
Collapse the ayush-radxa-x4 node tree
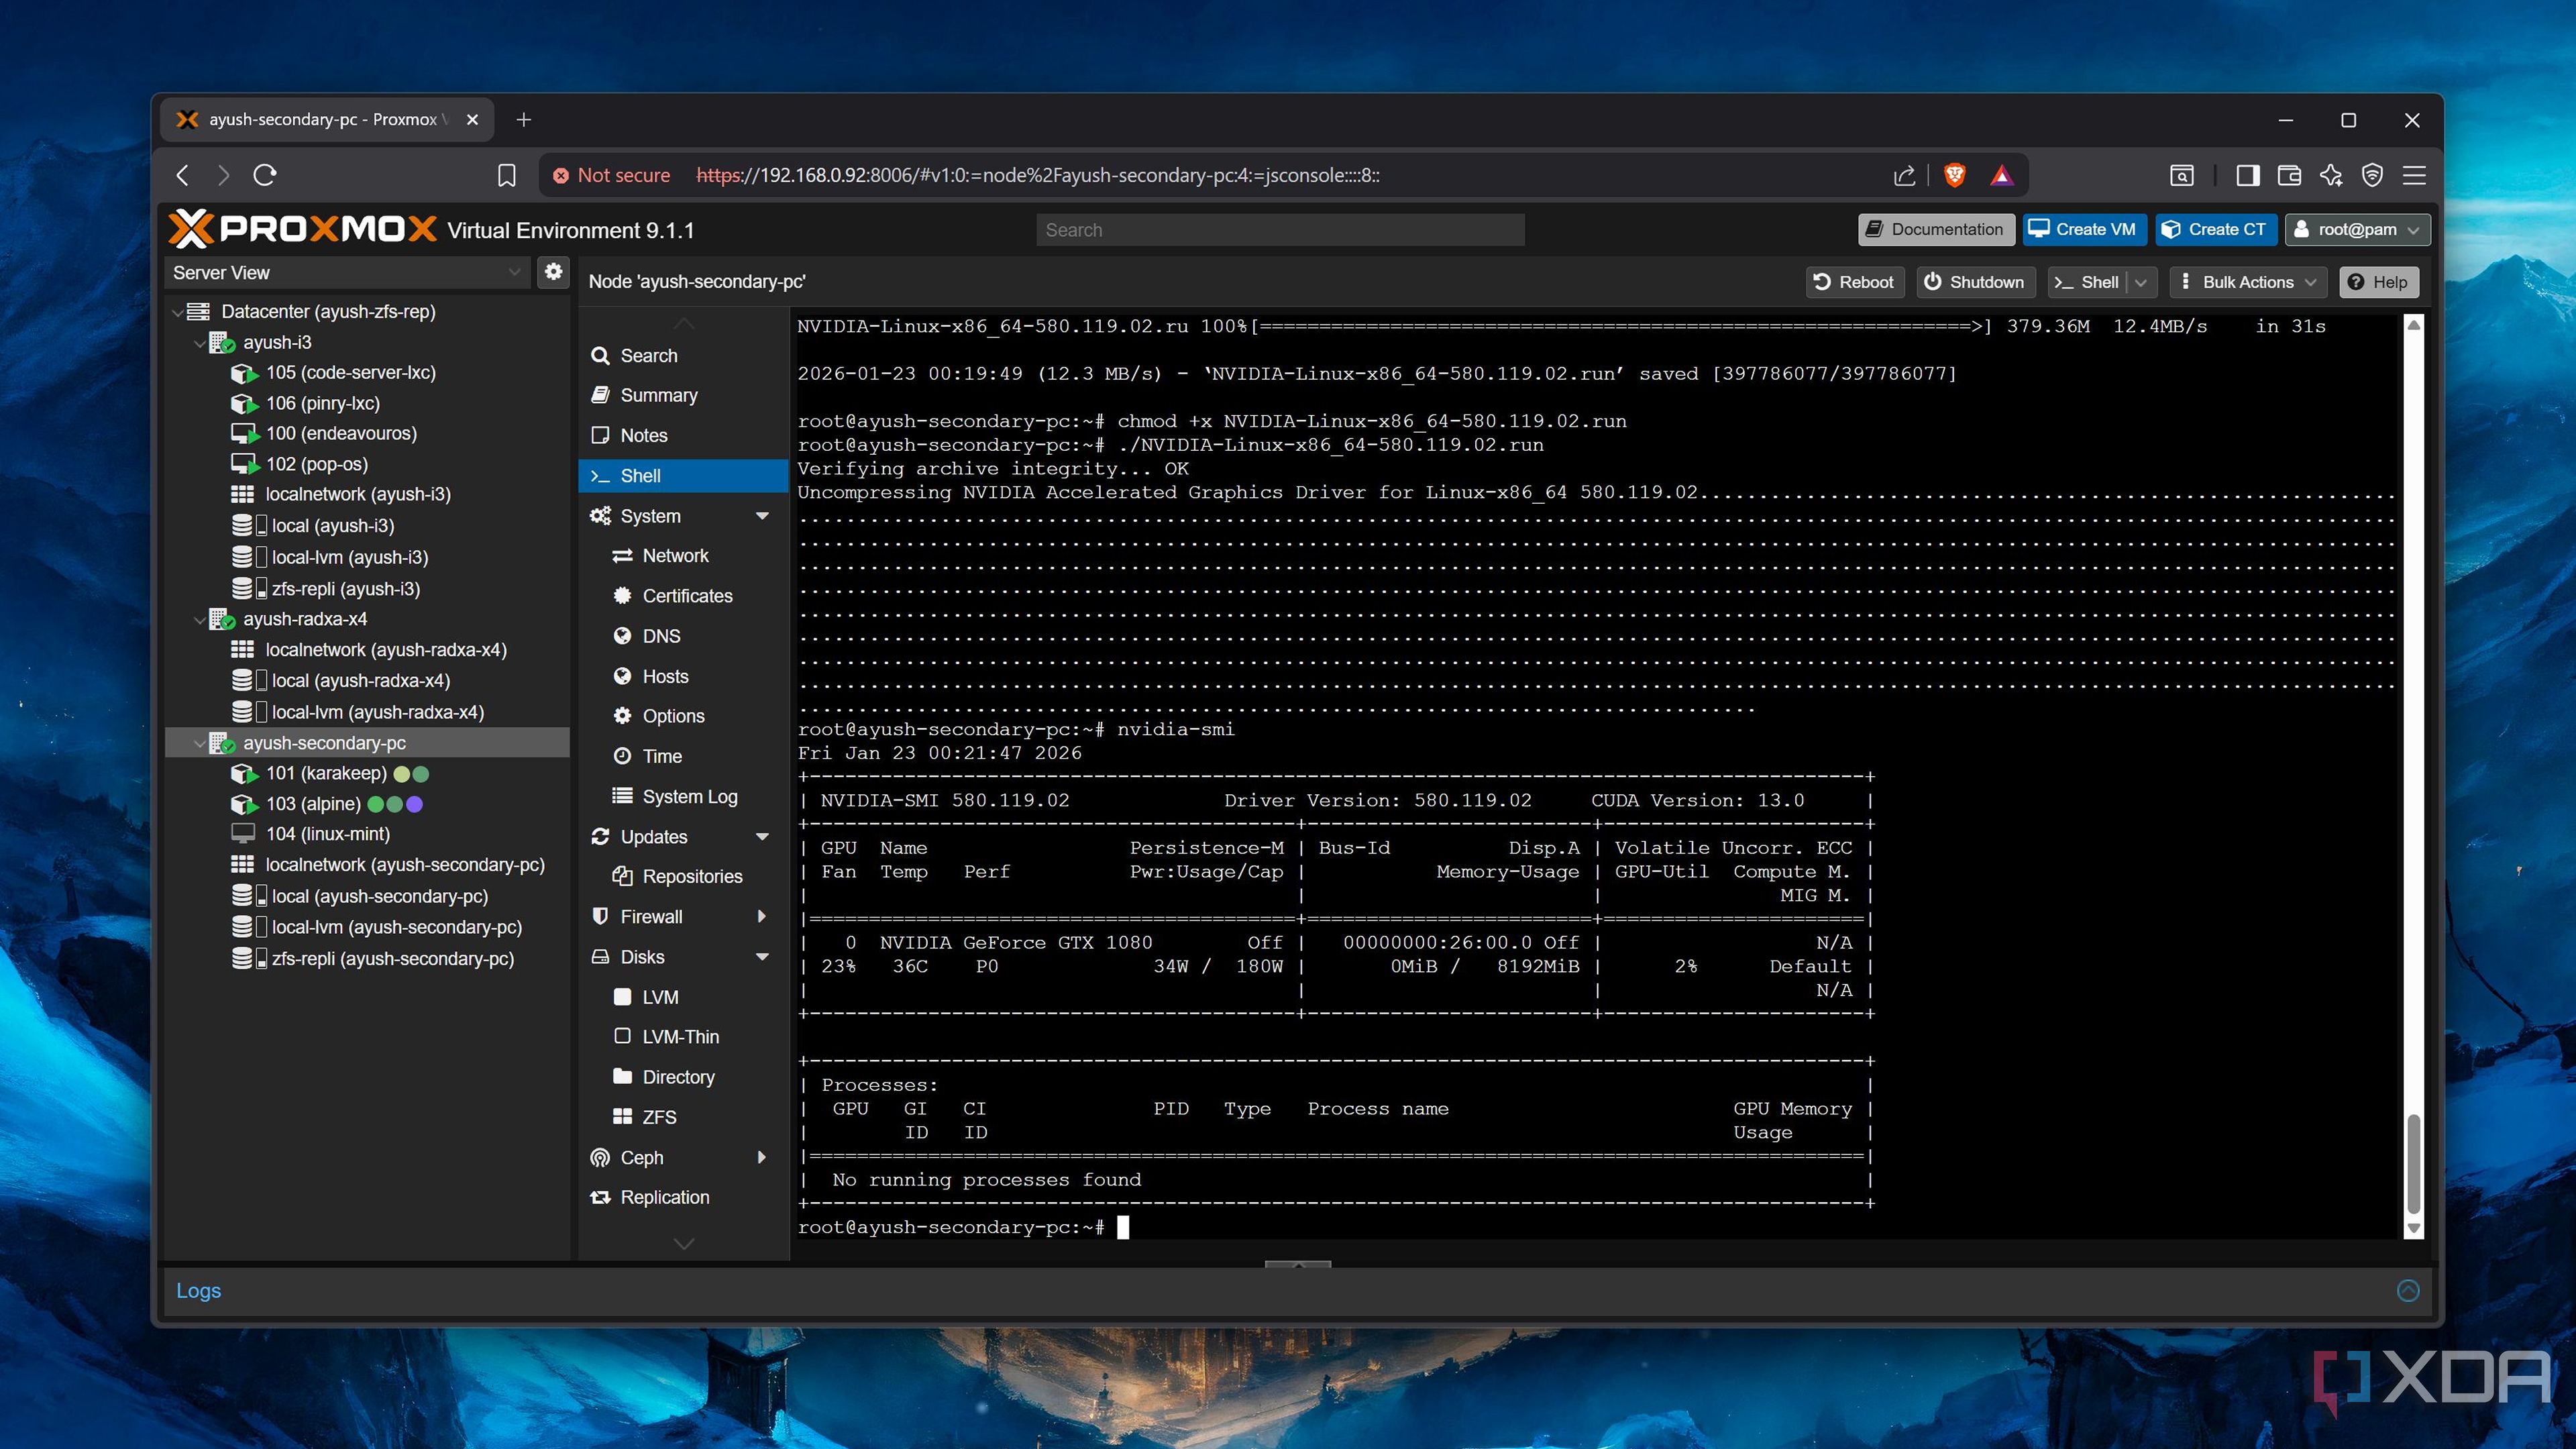click(x=199, y=620)
